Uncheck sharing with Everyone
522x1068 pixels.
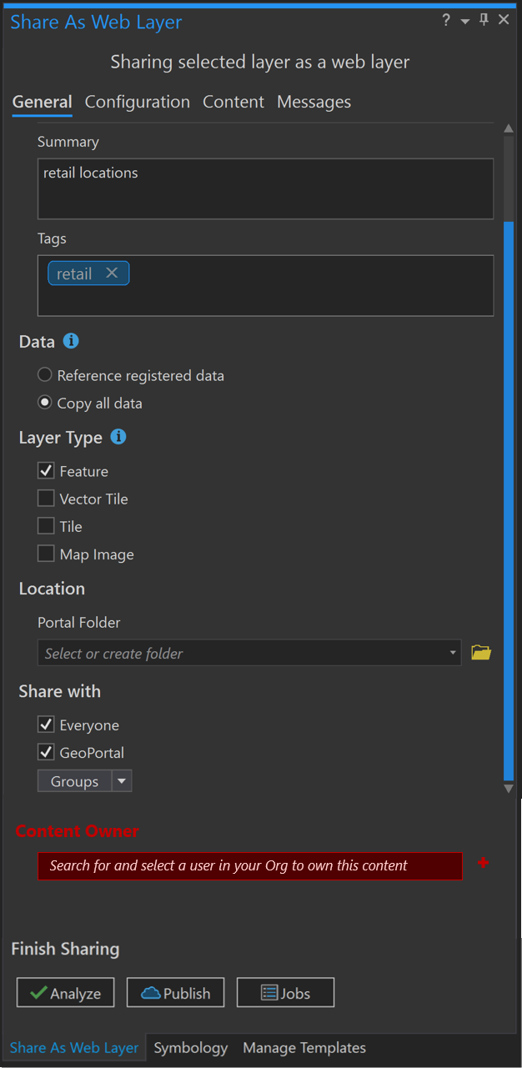46,725
